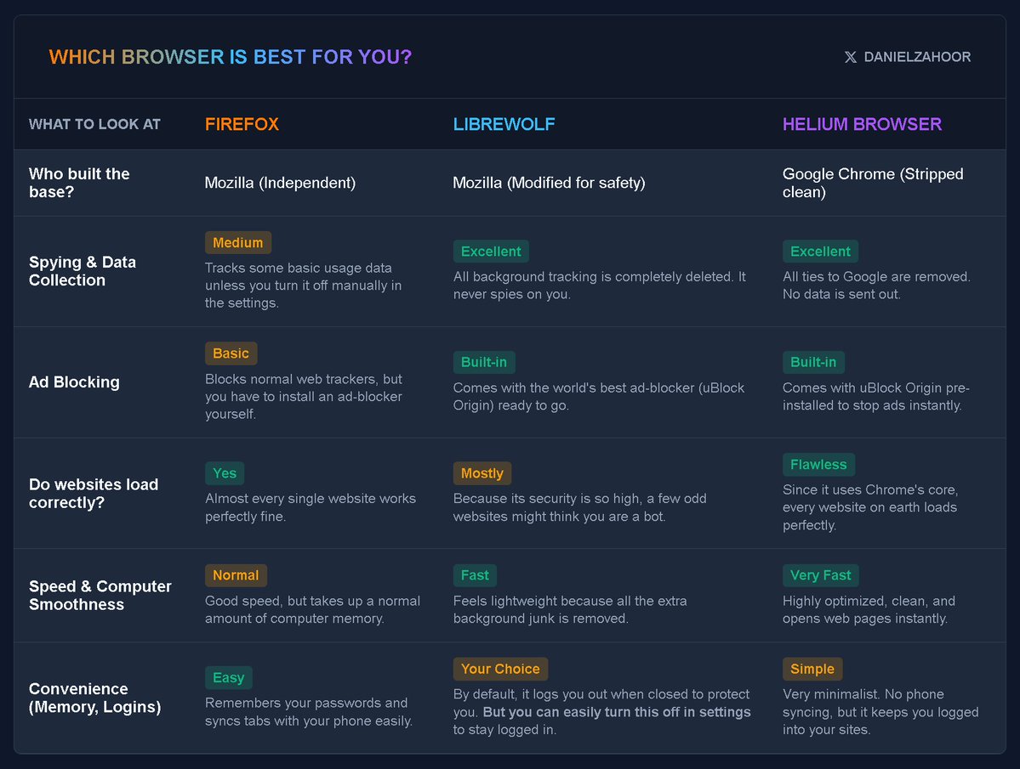Click the 'Fast' badge under LibreWolf

(475, 575)
